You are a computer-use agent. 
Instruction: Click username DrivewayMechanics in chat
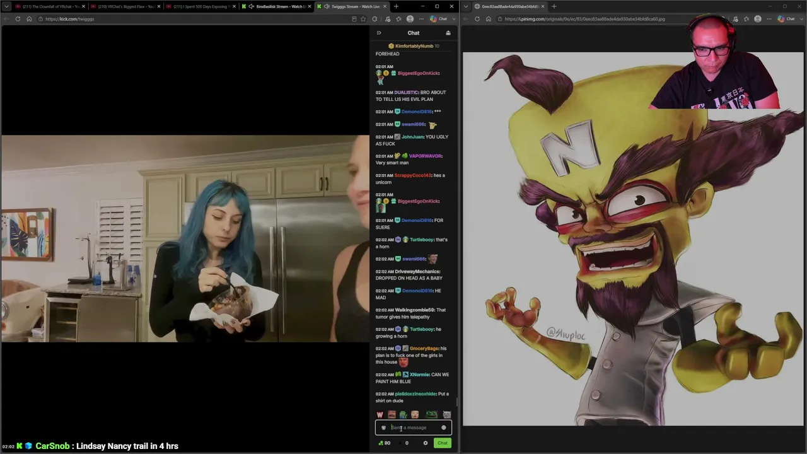(417, 271)
